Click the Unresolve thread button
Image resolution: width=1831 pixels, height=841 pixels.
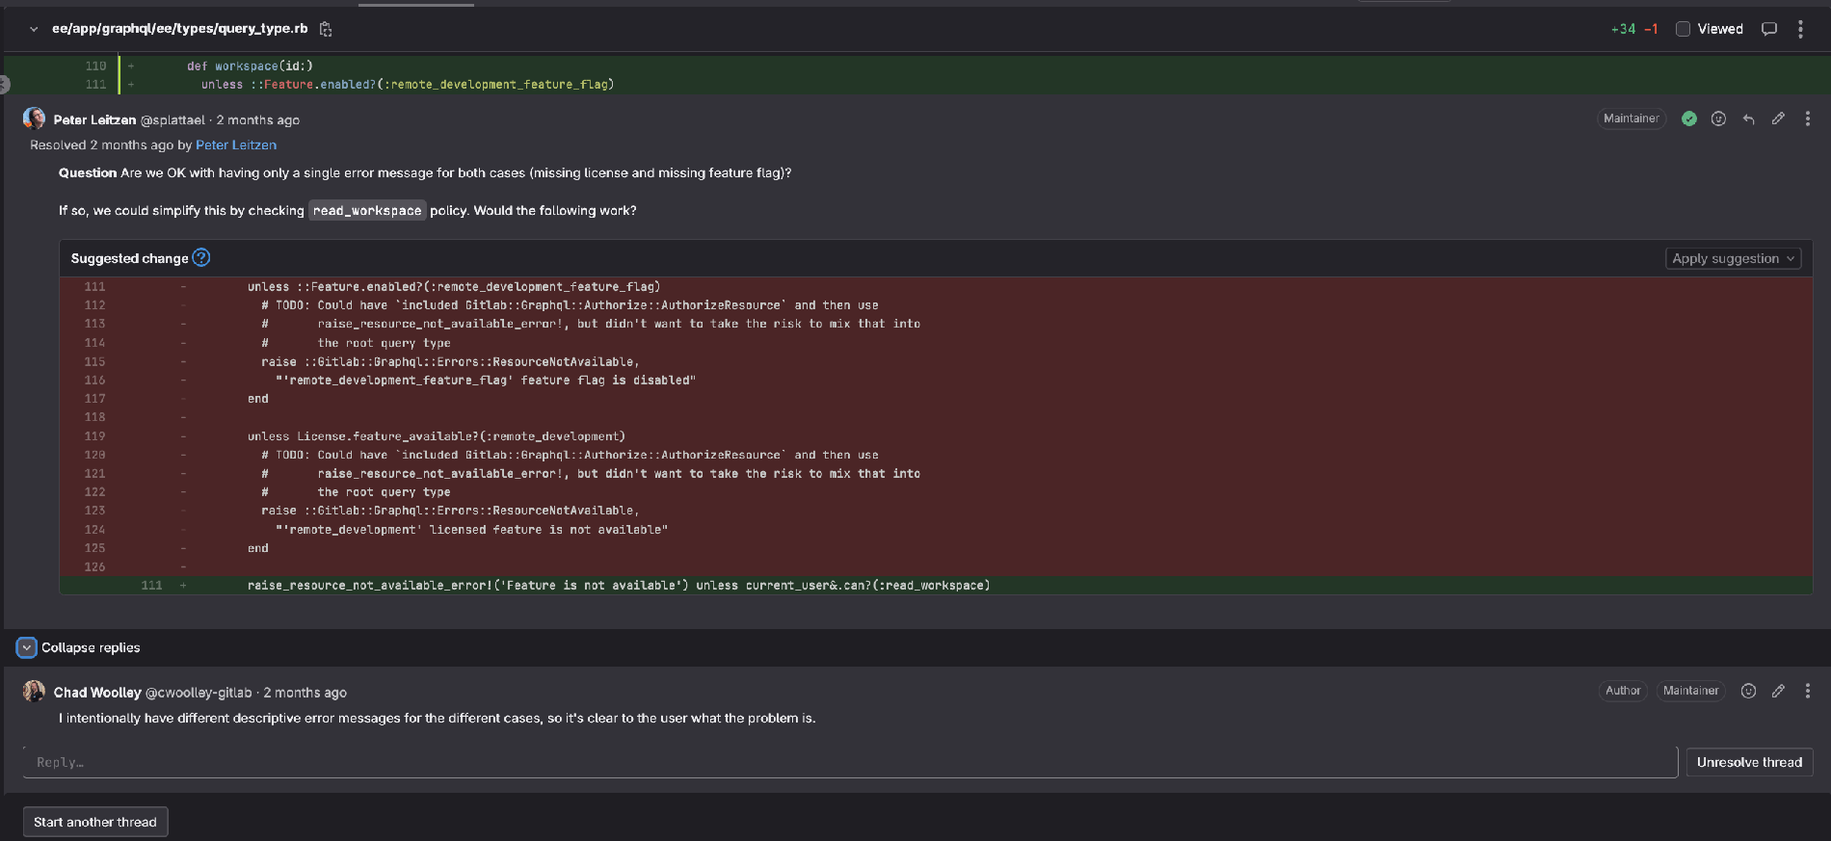tap(1748, 762)
